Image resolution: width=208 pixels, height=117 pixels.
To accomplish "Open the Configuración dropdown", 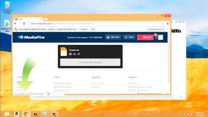I will [x=156, y=29].
